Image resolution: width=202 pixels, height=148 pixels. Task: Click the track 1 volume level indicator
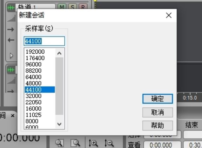[11, 19]
